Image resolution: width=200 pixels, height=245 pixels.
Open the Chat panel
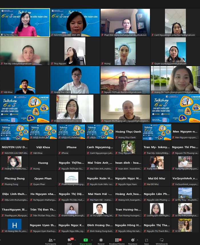click(x=69, y=241)
